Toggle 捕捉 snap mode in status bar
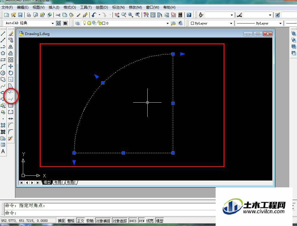The height and width of the screenshot is (226, 297). [61, 221]
